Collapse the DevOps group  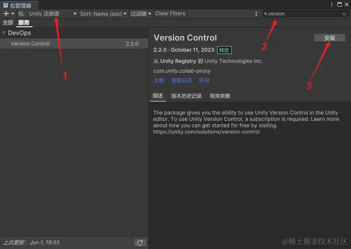pyautogui.click(x=4, y=33)
